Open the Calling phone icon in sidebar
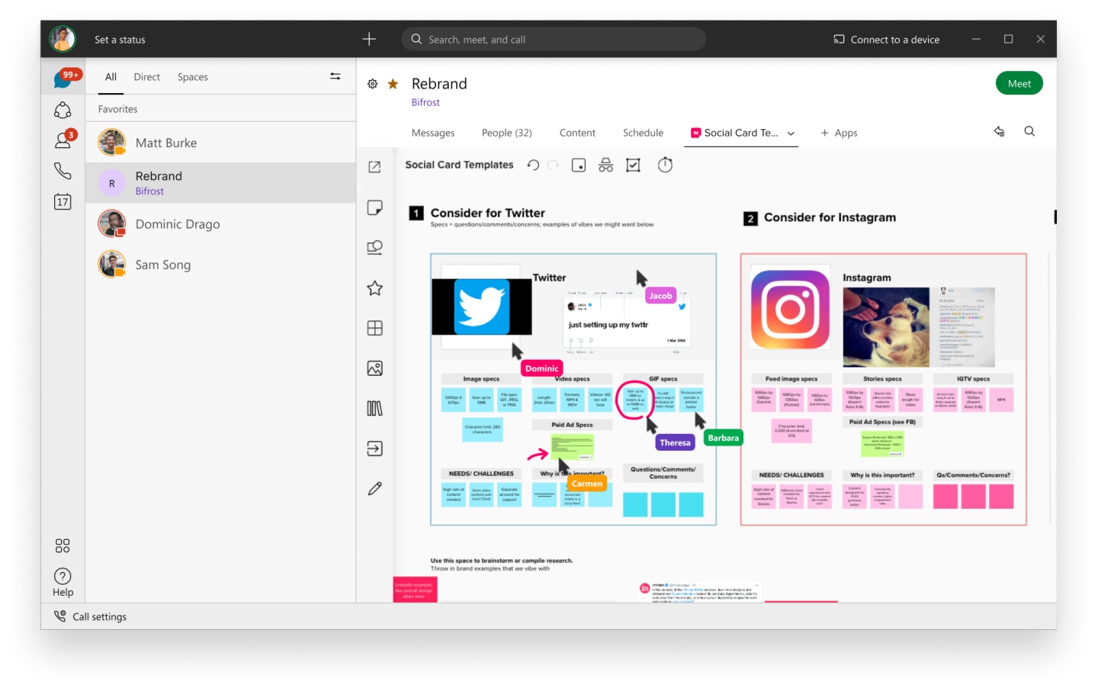This screenshot has height=691, width=1098. click(x=63, y=171)
